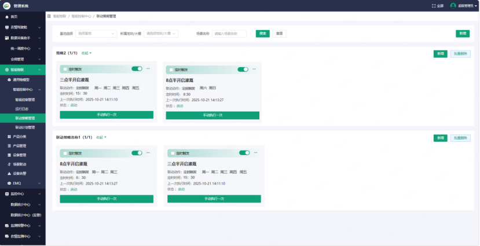Screen dimensions: 480x246
Task: Click the 智能物联 sidebar icon
Action: click(7, 70)
